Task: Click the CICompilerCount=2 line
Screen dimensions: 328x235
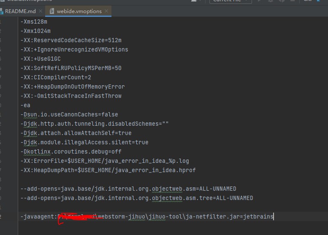Action: 56,77
